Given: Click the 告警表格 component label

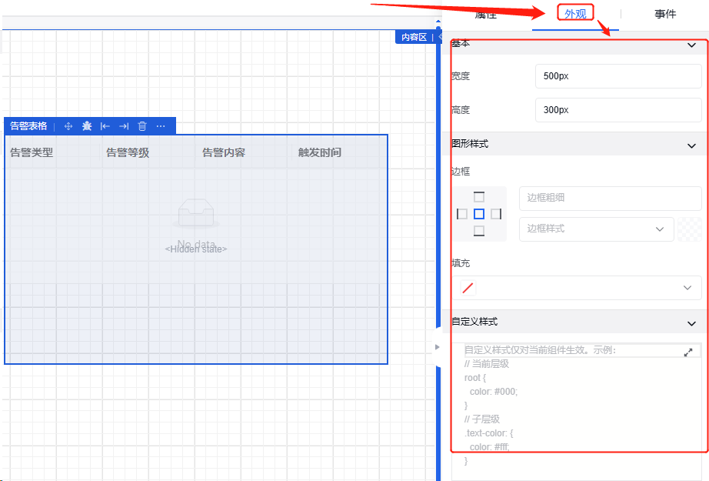Looking at the screenshot, I should click(28, 125).
